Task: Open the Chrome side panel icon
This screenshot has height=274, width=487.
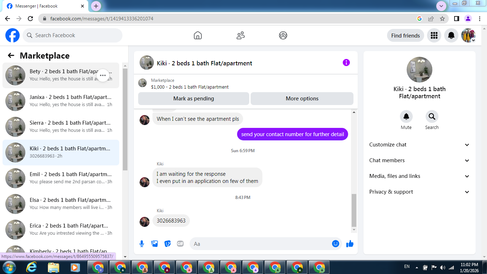Action: [457, 19]
